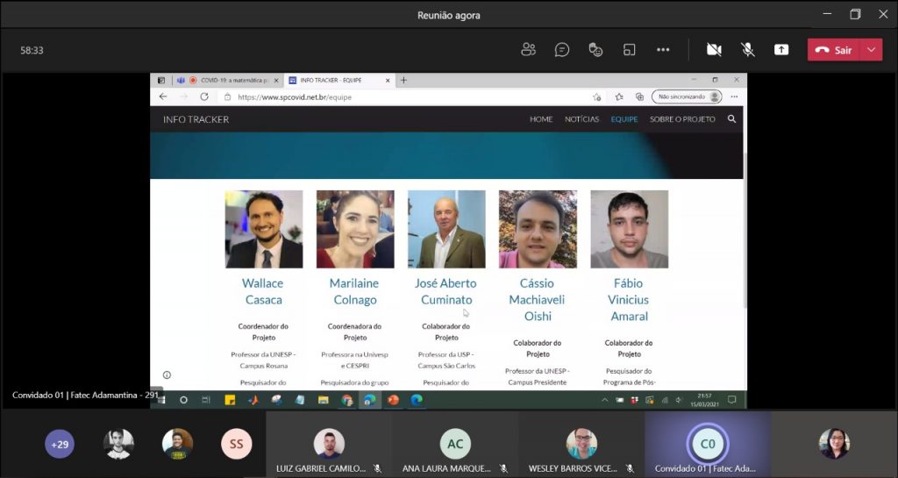Click the Marilaine Colnago name link

[354, 291]
